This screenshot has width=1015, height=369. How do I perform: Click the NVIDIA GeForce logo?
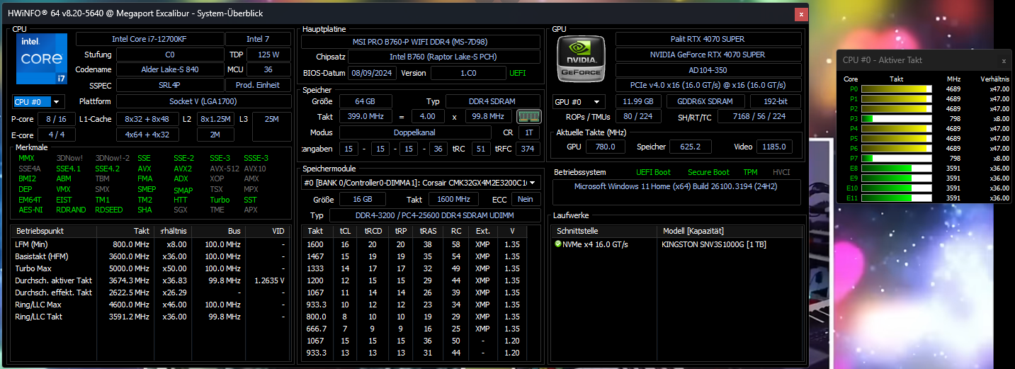pyautogui.click(x=580, y=59)
